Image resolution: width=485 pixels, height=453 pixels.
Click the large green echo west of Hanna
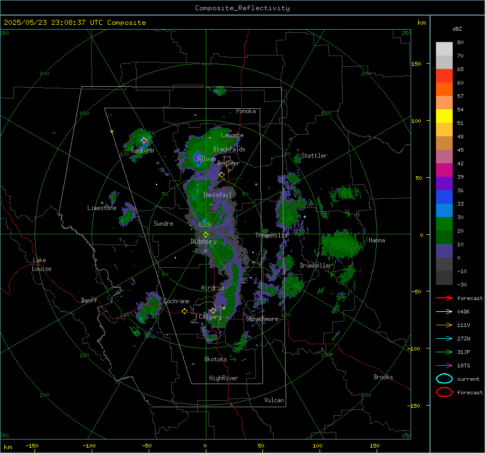[340, 245]
